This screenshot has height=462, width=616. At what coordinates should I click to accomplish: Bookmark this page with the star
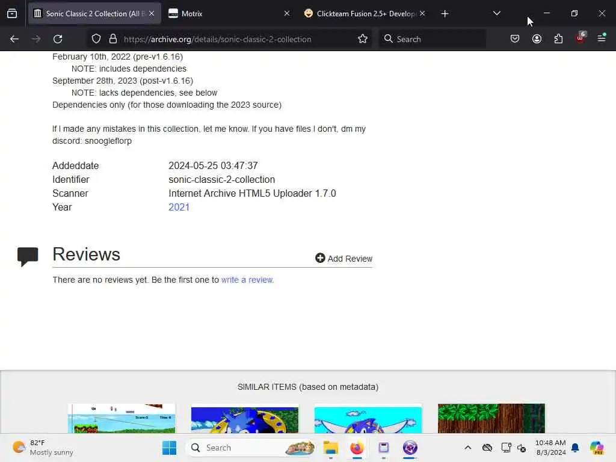coord(363,39)
